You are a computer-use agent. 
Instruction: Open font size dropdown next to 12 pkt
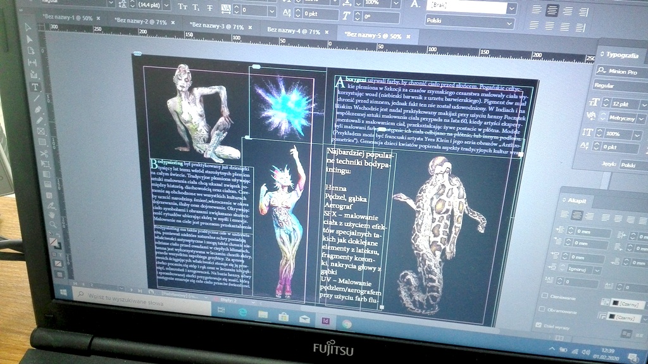(644, 104)
